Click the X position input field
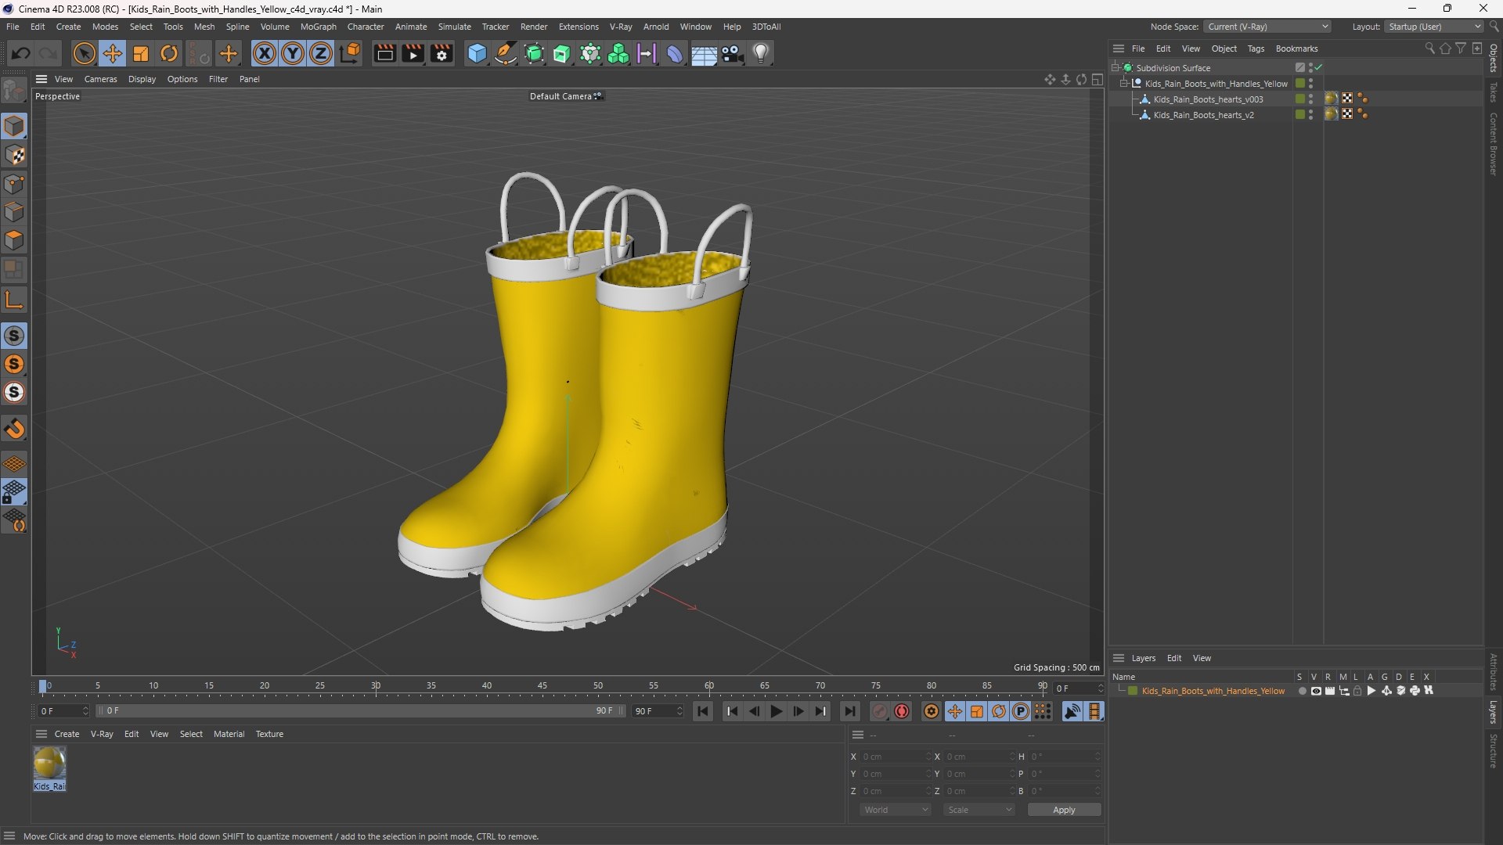The width and height of the screenshot is (1503, 845). point(896,757)
